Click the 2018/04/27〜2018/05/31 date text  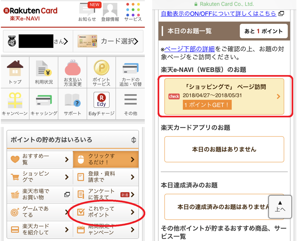click(212, 95)
